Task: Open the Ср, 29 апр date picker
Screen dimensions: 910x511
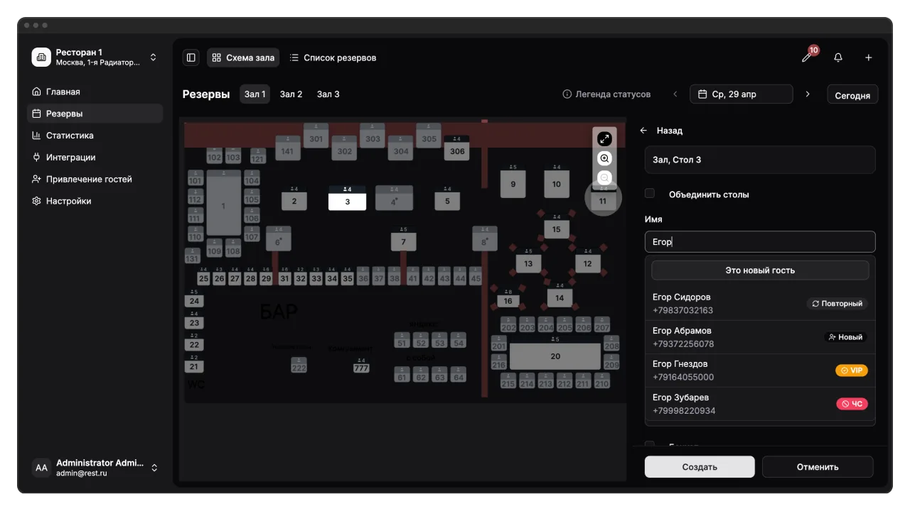Action: 741,94
